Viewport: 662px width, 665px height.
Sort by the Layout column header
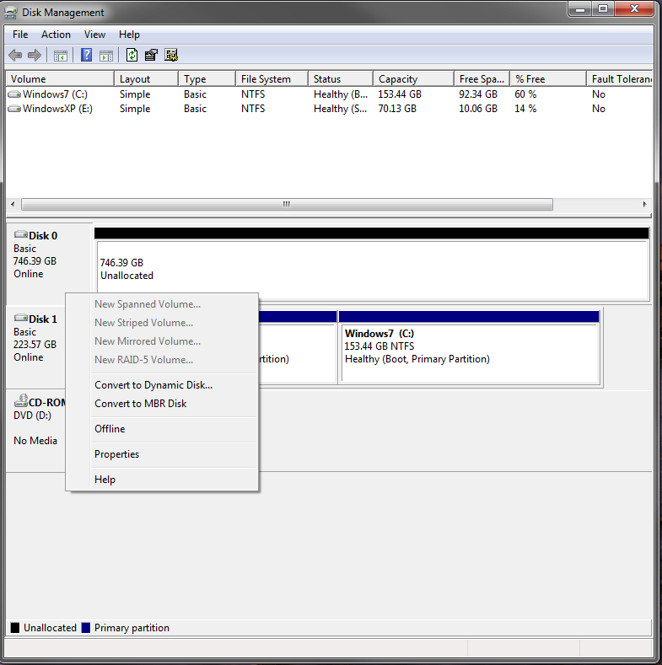pyautogui.click(x=146, y=79)
